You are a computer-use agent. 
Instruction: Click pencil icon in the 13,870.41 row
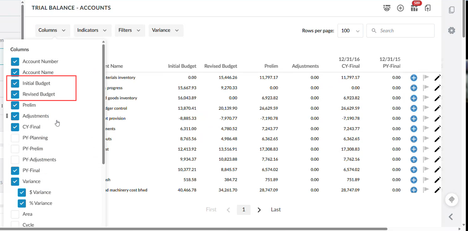click(437, 108)
